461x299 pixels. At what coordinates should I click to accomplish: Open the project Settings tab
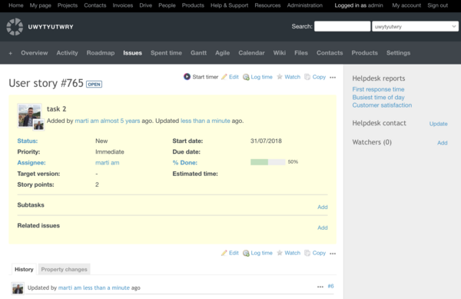(398, 53)
